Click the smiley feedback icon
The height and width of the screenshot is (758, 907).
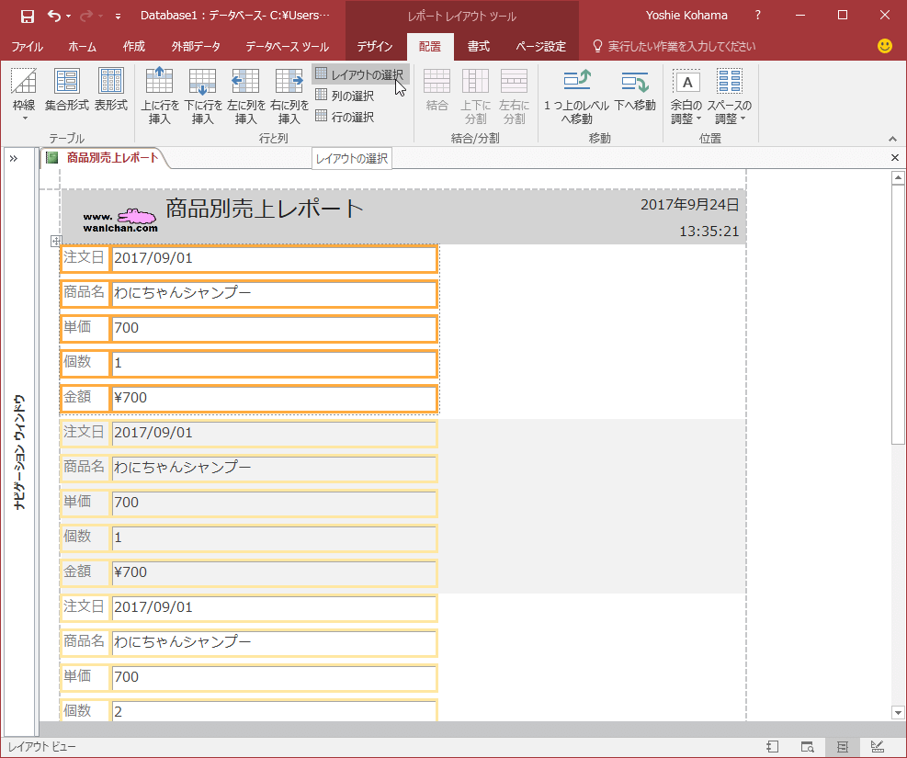point(884,46)
